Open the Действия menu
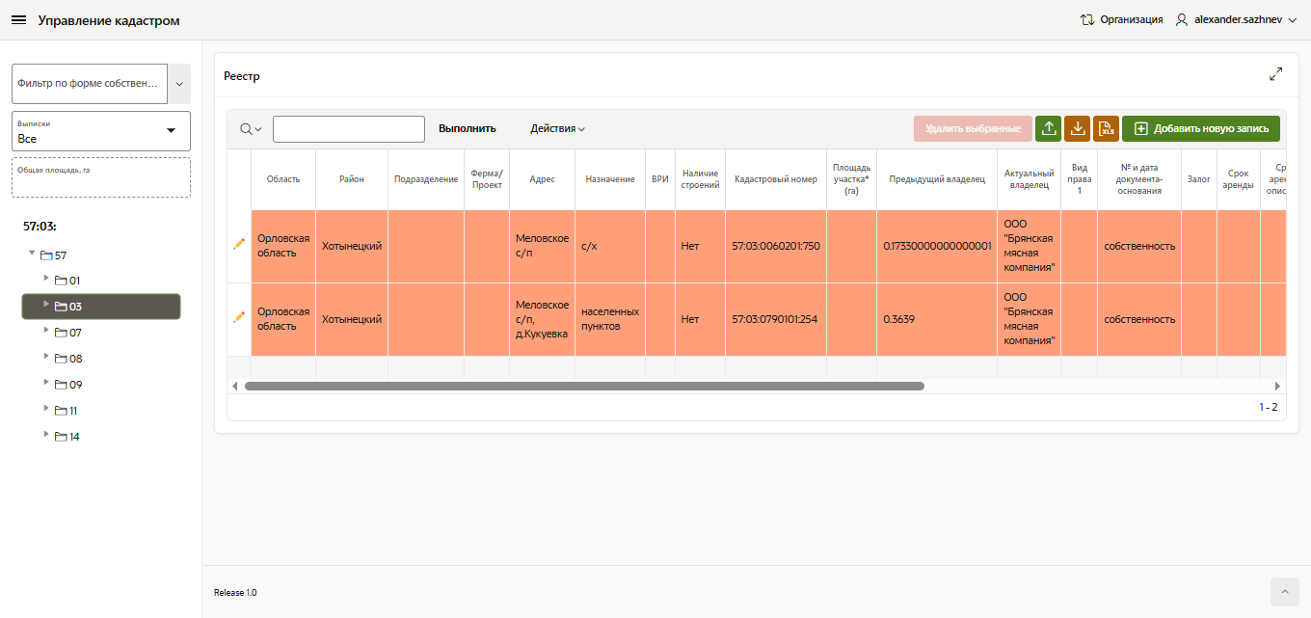Viewport: 1311px width, 618px height. (557, 128)
